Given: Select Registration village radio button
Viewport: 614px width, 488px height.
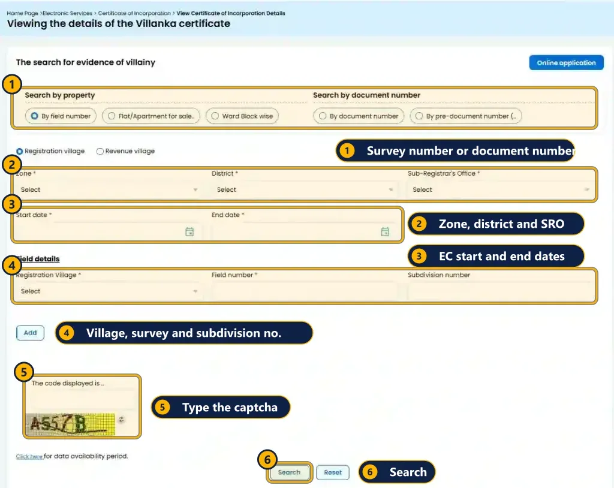Looking at the screenshot, I should [x=19, y=151].
